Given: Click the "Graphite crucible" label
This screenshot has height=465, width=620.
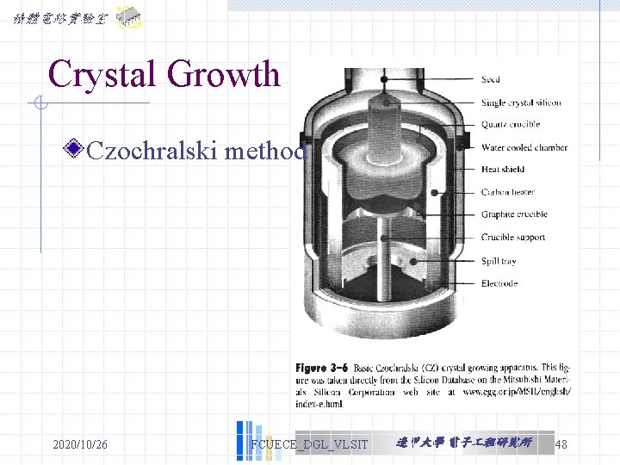Looking at the screenshot, I should tap(514, 214).
